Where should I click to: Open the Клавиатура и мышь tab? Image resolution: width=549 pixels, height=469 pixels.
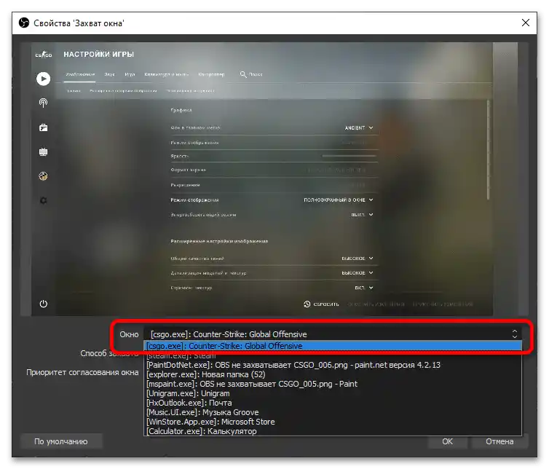pos(167,74)
